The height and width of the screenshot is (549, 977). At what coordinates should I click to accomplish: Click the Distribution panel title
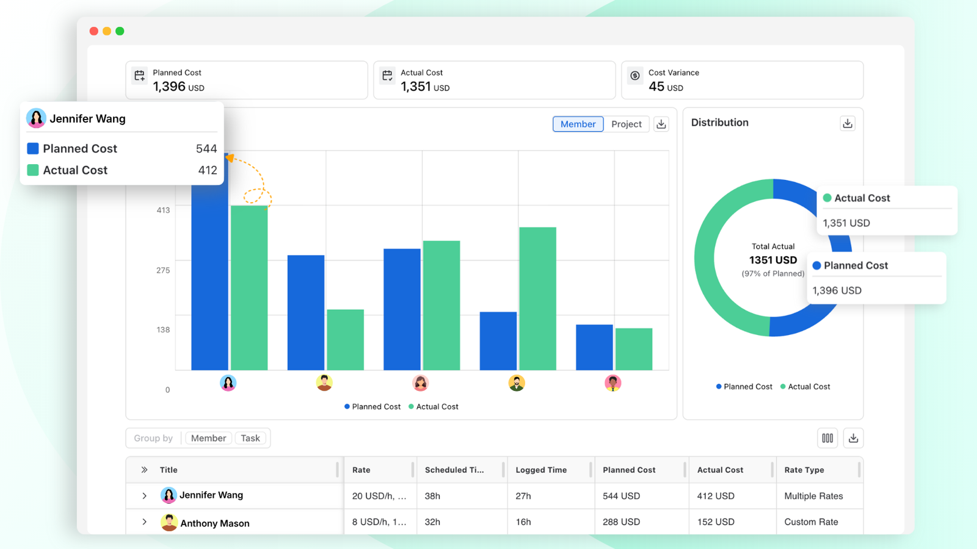point(719,123)
